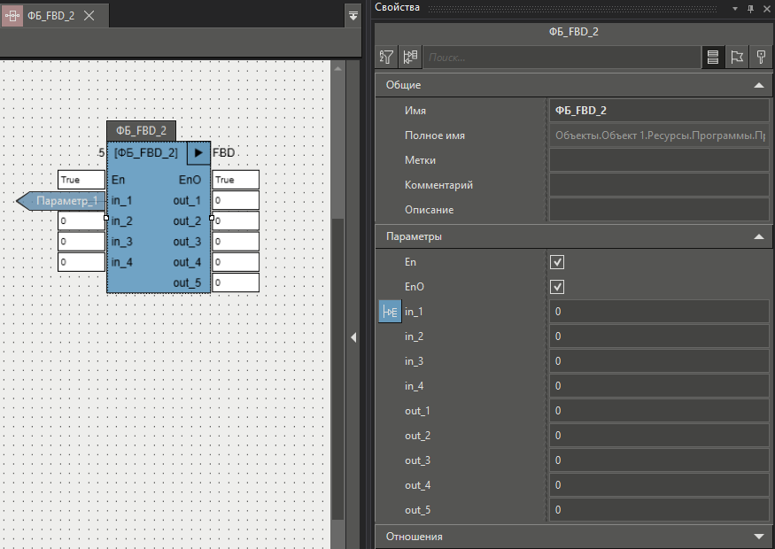The image size is (775, 549).
Task: Click the En input value box on the diagram
Action: pos(81,180)
